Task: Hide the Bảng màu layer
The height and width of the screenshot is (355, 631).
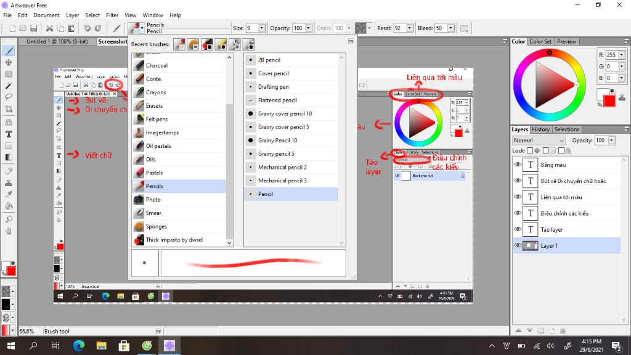Action: [518, 165]
